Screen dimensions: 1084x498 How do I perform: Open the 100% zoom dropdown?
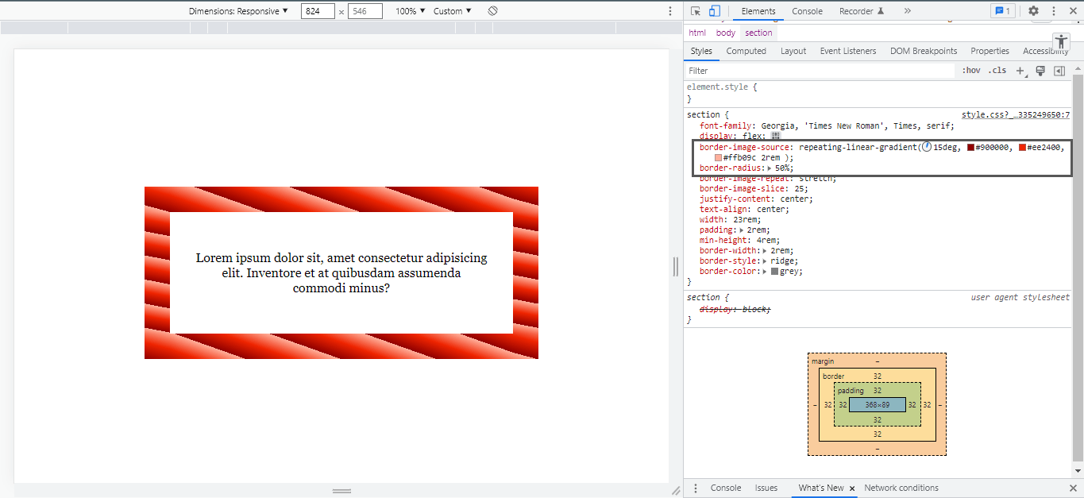(411, 11)
